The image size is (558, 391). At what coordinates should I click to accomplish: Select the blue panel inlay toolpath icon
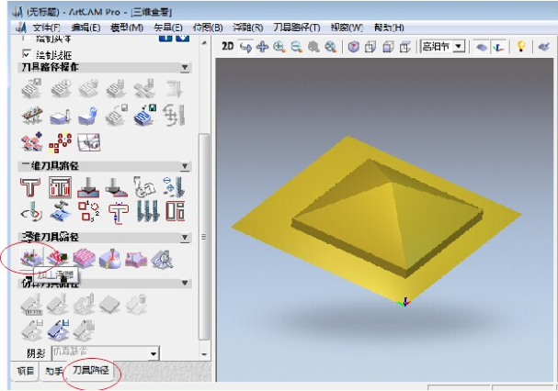(x=60, y=212)
